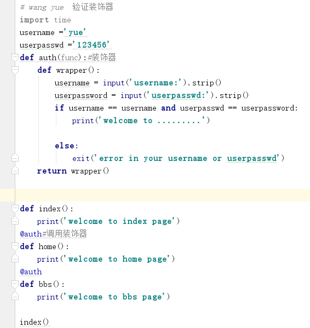The image size is (310, 328).
Task: Click fold end marker beside the home page print line
Action: click(15, 258)
